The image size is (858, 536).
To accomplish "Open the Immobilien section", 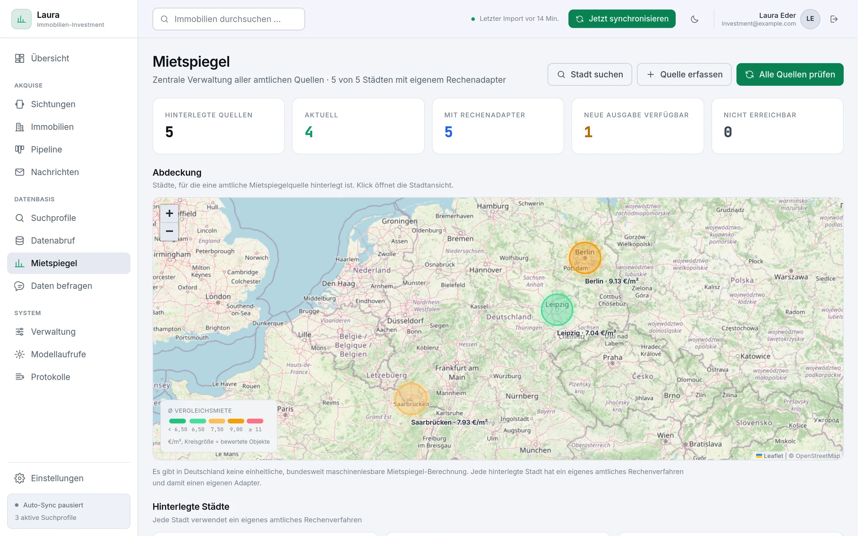I will pyautogui.click(x=69, y=127).
